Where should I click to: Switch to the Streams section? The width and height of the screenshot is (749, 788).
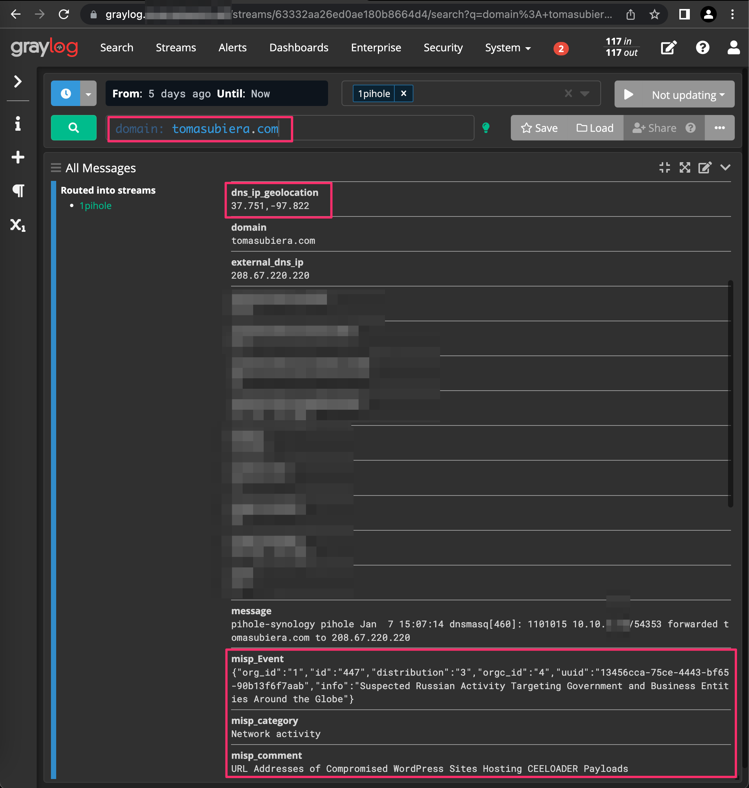pos(175,48)
